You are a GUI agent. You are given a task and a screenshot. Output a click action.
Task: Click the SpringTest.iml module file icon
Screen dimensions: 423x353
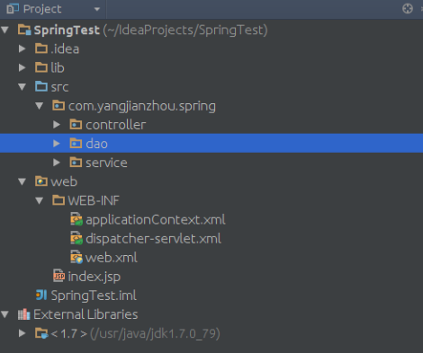click(x=41, y=295)
